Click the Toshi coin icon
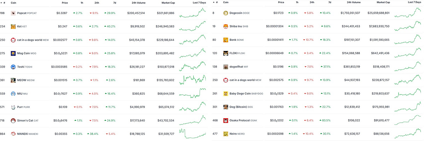Viewport: 424px width, 141px height. click(x=13, y=67)
